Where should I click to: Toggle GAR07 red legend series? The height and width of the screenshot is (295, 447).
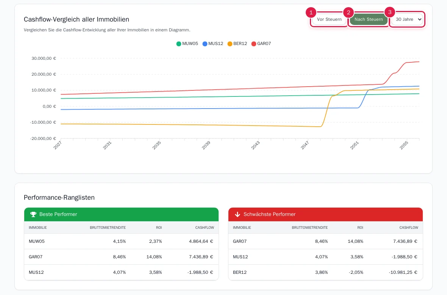point(261,43)
